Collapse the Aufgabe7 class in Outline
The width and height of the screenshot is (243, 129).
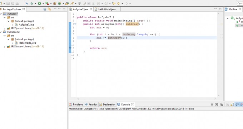click(228, 18)
